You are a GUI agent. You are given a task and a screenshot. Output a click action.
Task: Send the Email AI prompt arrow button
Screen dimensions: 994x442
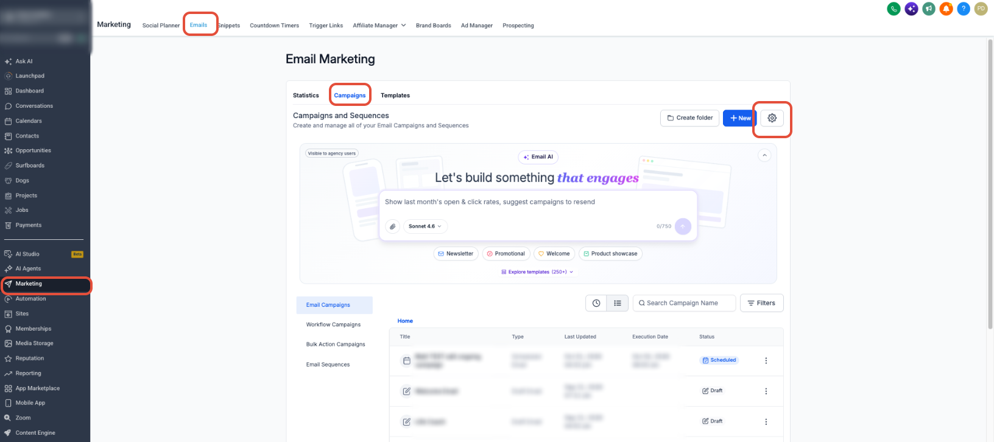[x=683, y=226]
